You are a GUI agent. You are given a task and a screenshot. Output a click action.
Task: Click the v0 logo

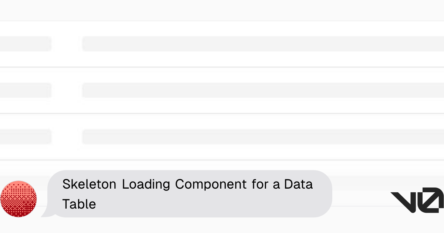[417, 200]
